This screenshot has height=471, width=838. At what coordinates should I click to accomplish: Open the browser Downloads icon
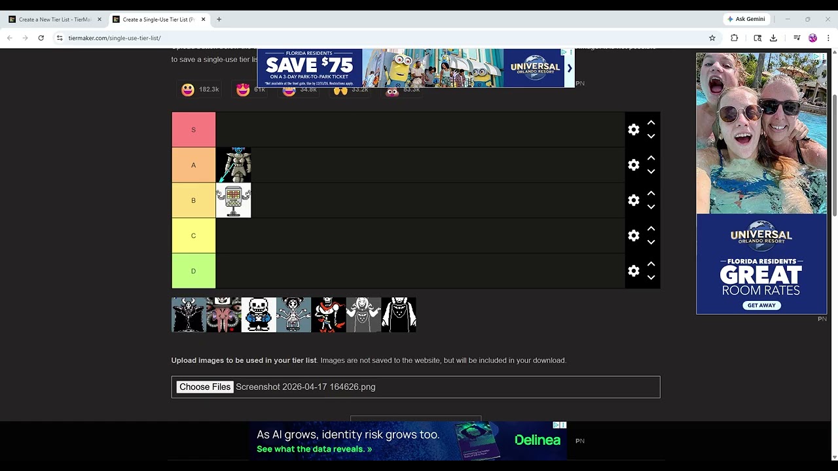click(773, 38)
